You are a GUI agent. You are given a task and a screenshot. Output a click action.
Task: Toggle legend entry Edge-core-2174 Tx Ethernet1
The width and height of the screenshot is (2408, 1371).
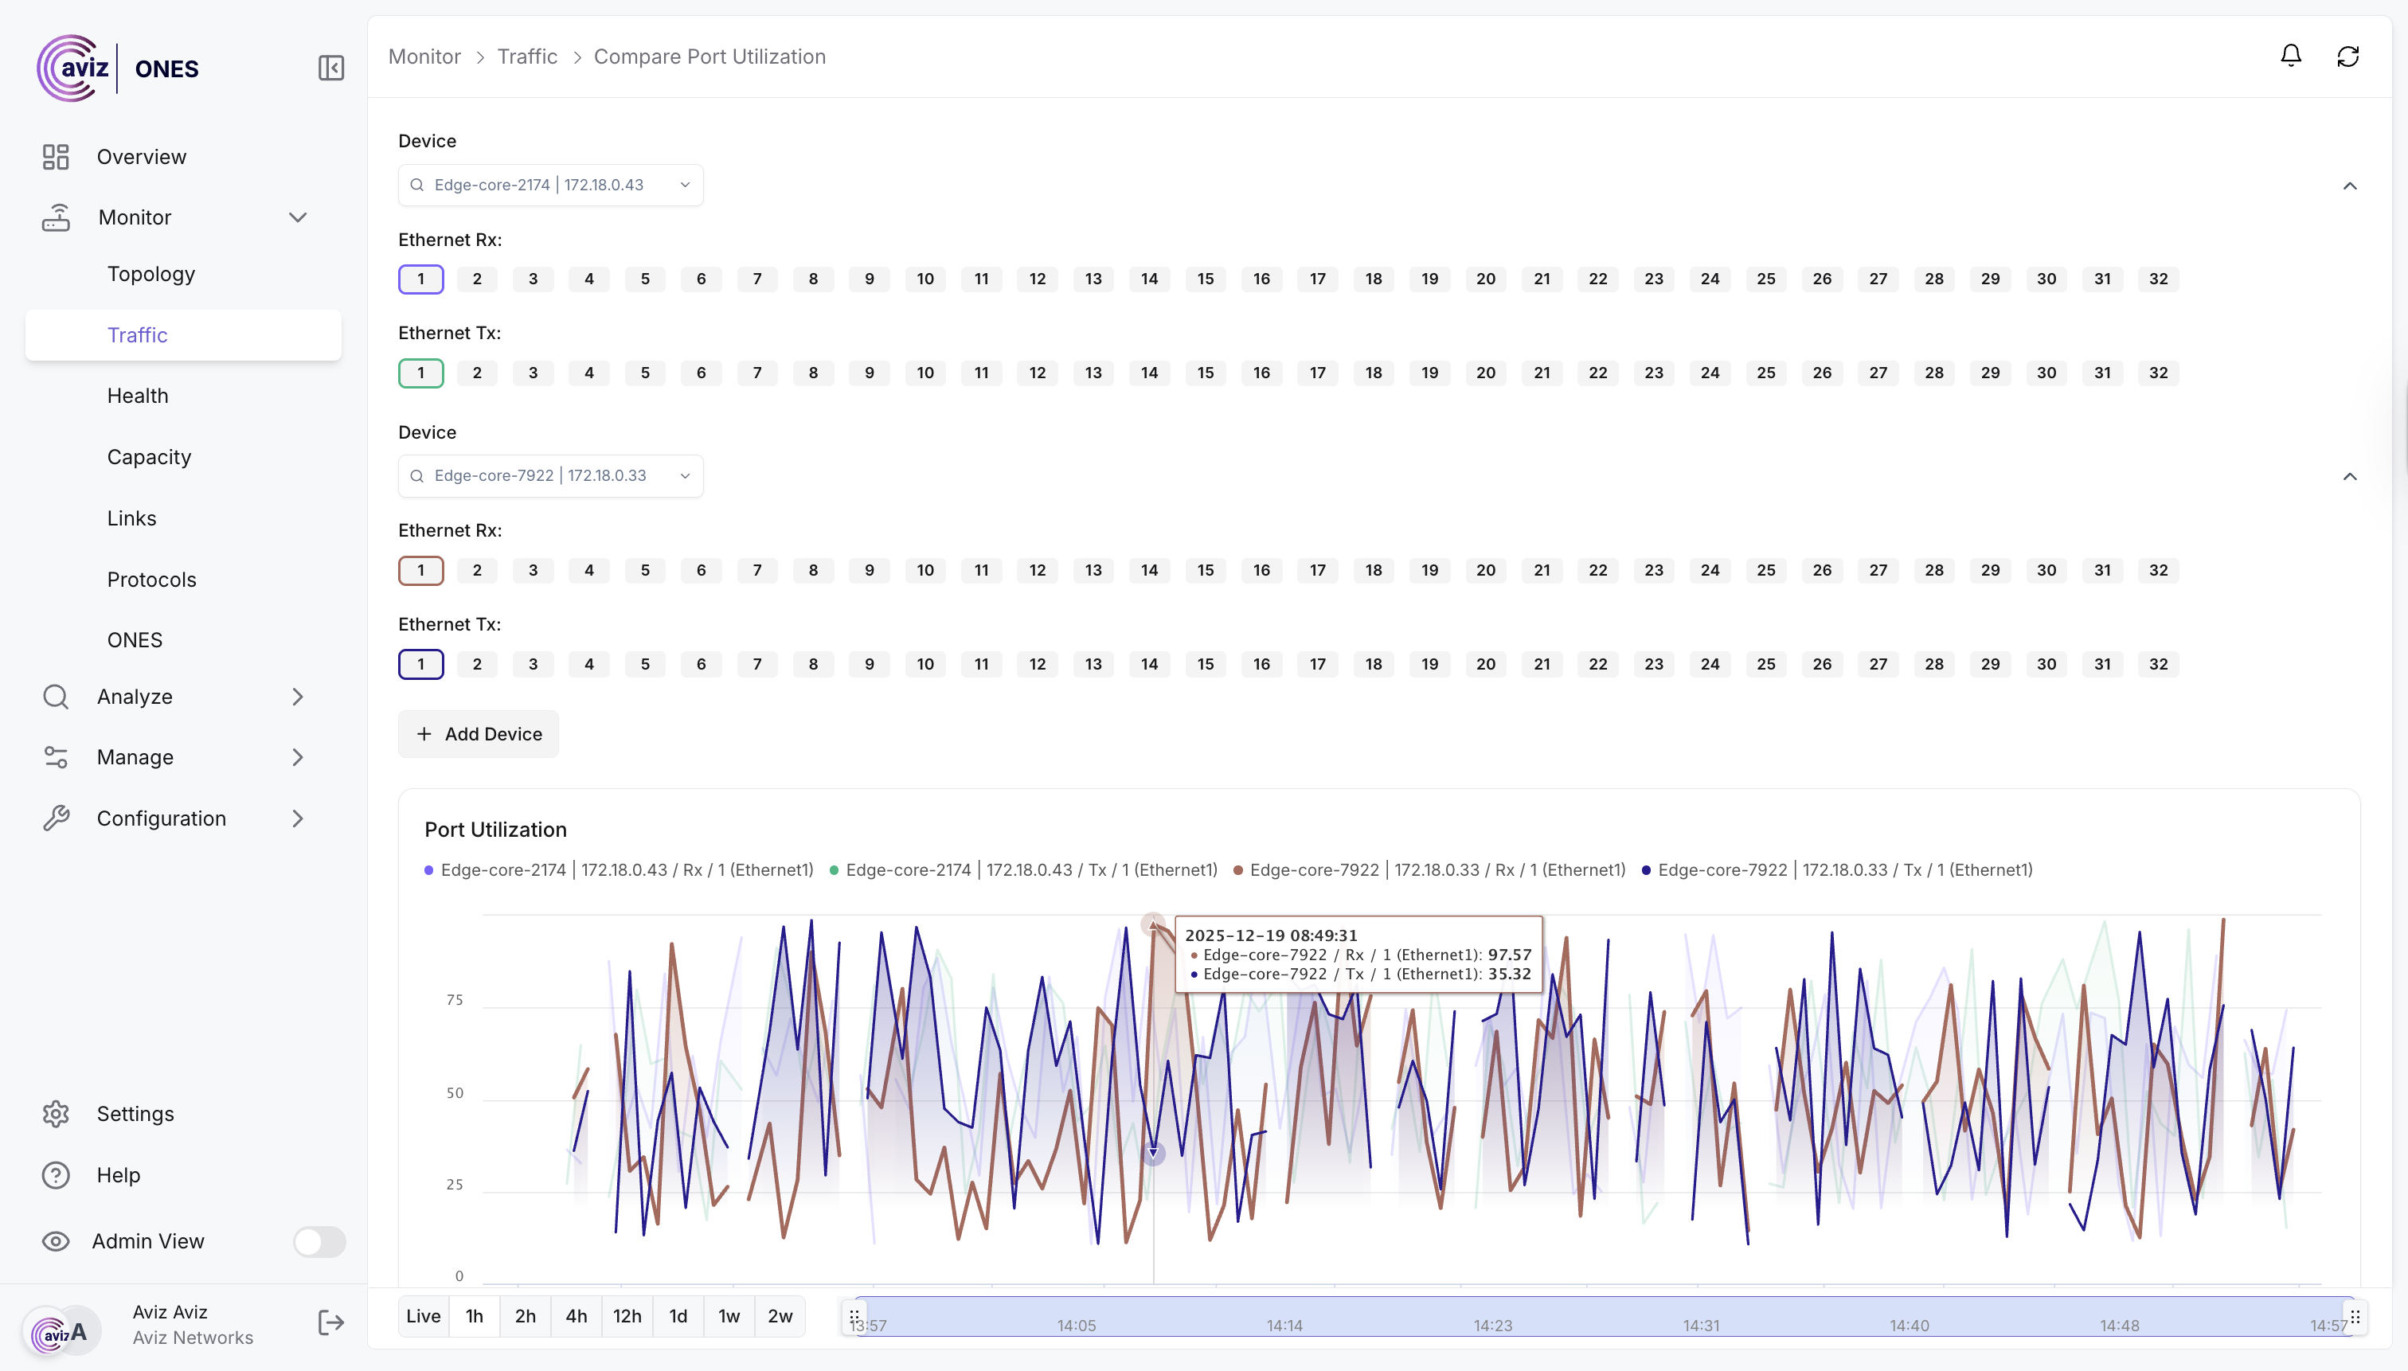[x=1022, y=870]
